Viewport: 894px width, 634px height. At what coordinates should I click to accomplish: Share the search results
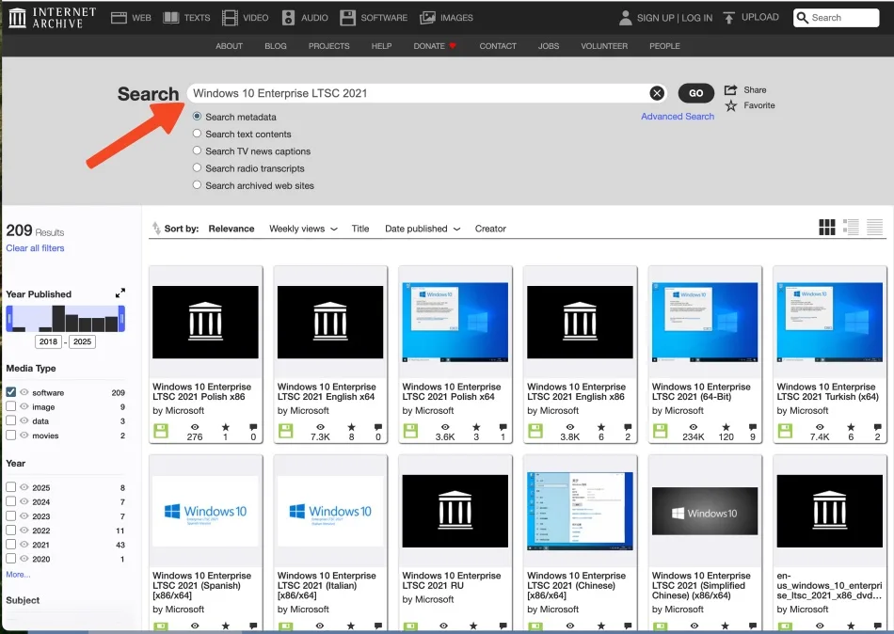(x=747, y=87)
